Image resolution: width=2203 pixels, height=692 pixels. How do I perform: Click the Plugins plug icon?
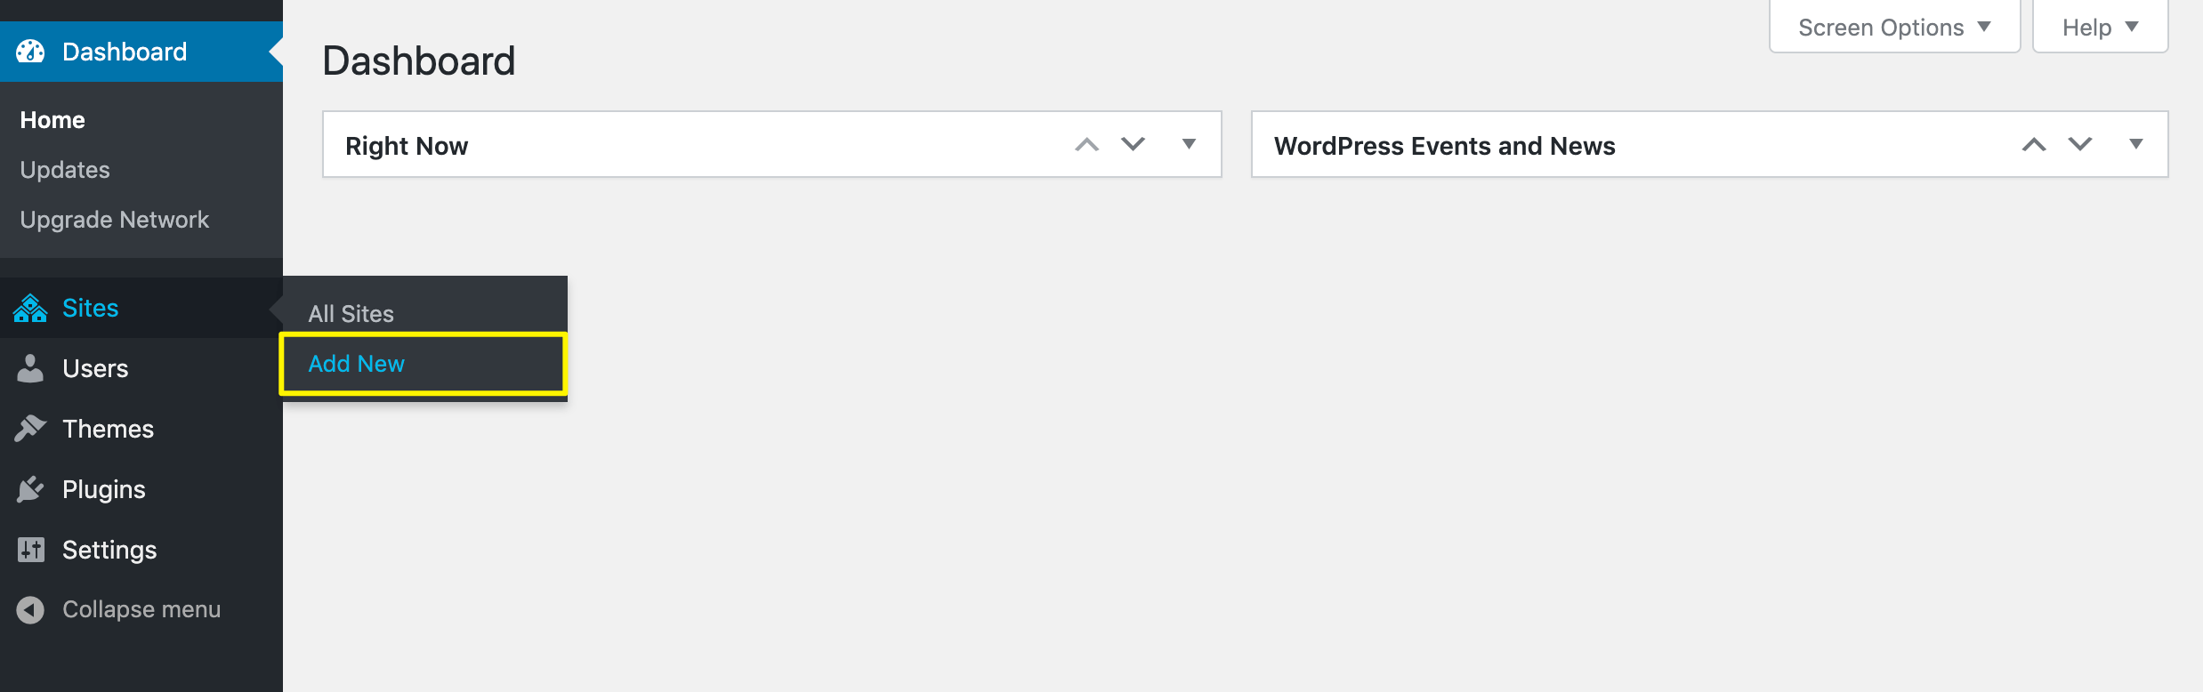pos(30,489)
